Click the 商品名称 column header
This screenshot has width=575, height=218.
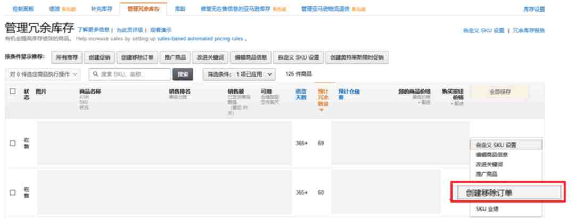pyautogui.click(x=90, y=91)
